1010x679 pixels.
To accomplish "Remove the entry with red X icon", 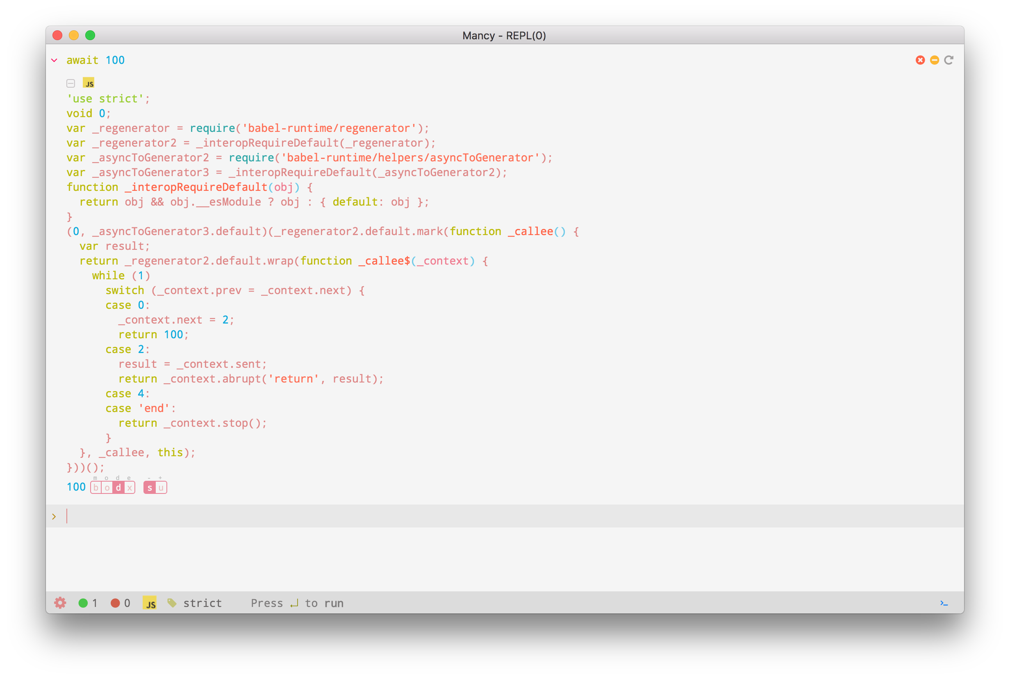I will click(920, 60).
